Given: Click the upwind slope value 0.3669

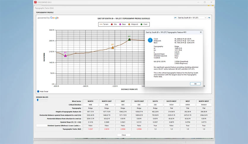Looking at the screenshot, I should (x=106, y=122).
